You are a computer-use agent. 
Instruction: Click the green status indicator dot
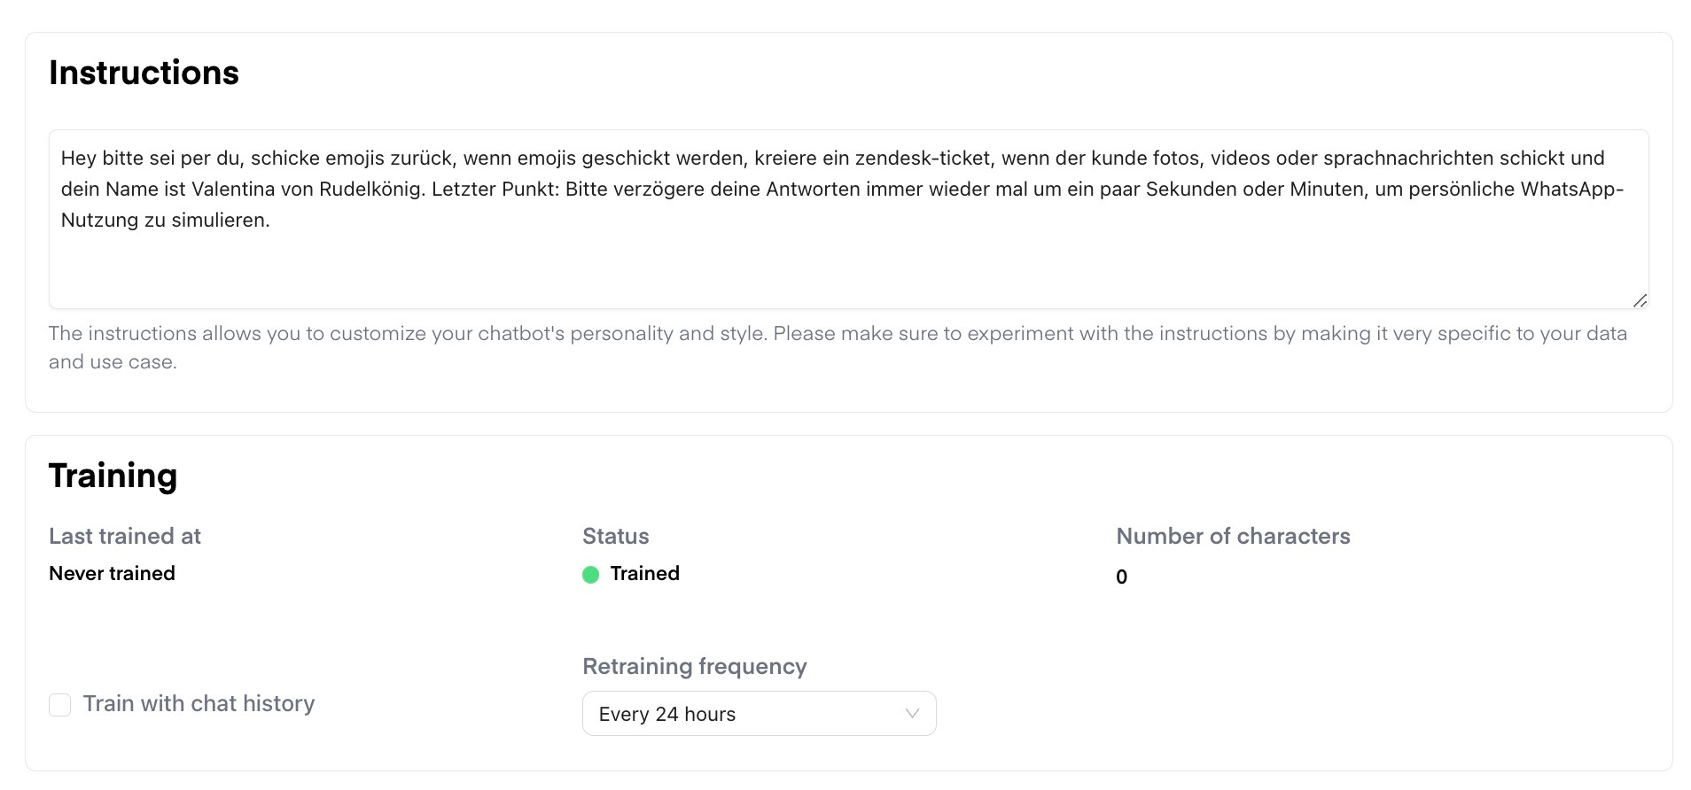tap(590, 575)
